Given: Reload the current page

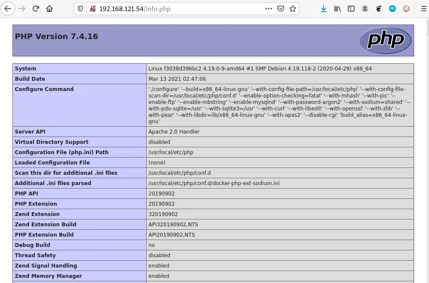Looking at the screenshot, I should (x=36, y=9).
